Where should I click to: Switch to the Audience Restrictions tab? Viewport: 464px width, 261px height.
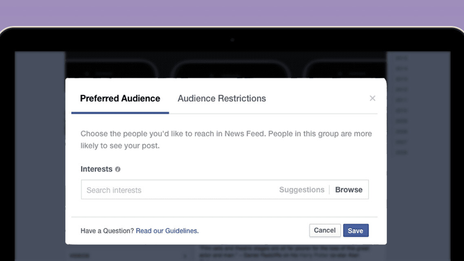tap(221, 98)
